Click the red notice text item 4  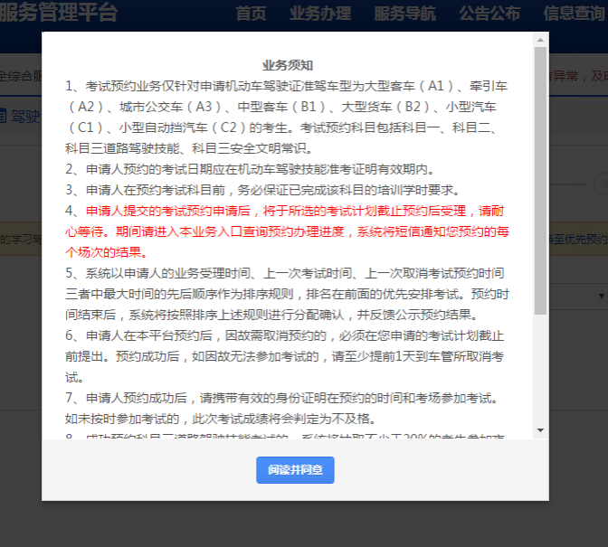[x=287, y=231]
